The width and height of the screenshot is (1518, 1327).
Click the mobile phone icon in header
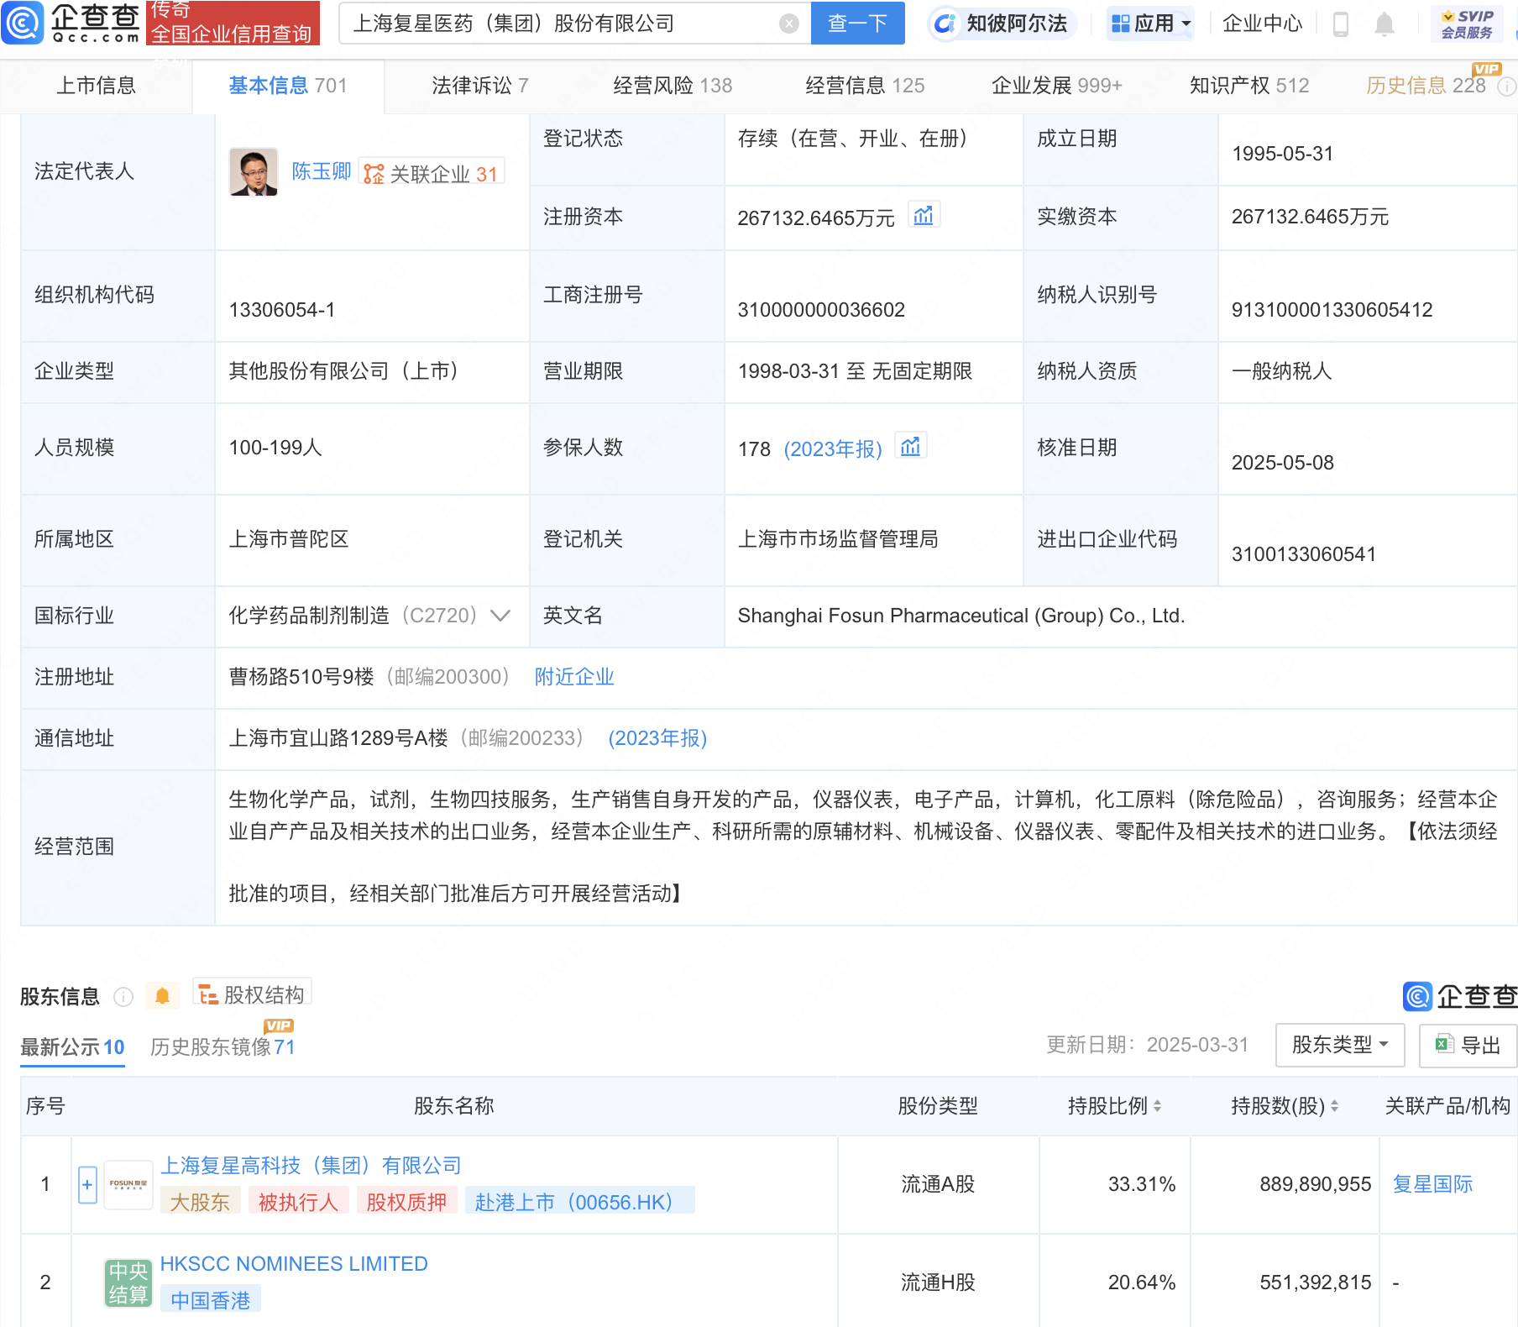tap(1341, 24)
